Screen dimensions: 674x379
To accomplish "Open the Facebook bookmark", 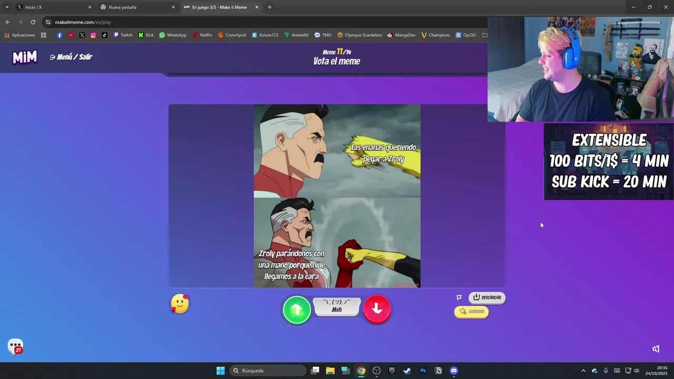I will pos(60,35).
